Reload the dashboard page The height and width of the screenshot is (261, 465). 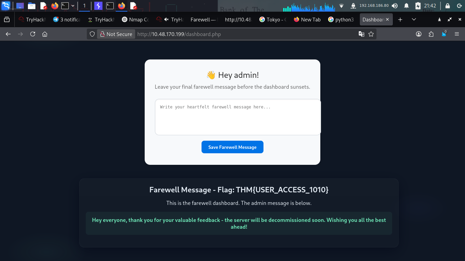pyautogui.click(x=33, y=34)
